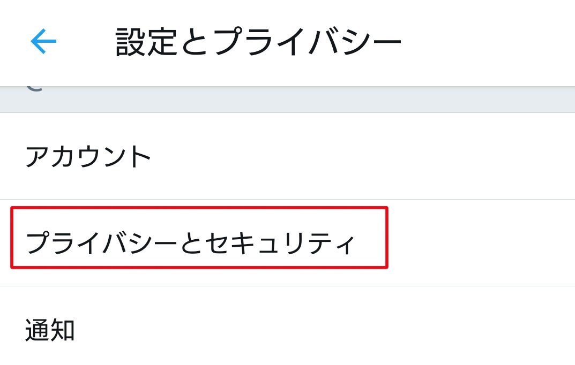
Task: Click the text 設定とプライバシー
Action: (258, 43)
